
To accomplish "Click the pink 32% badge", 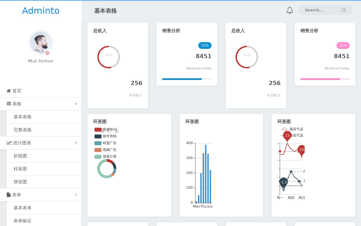I will click(x=343, y=45).
